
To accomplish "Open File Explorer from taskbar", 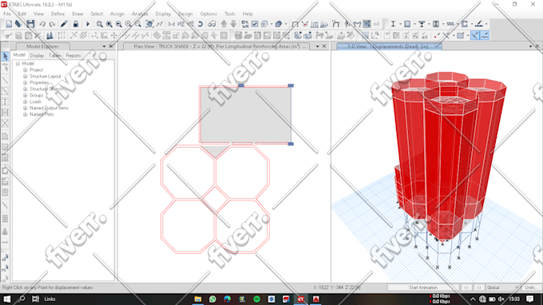I will pos(198,299).
